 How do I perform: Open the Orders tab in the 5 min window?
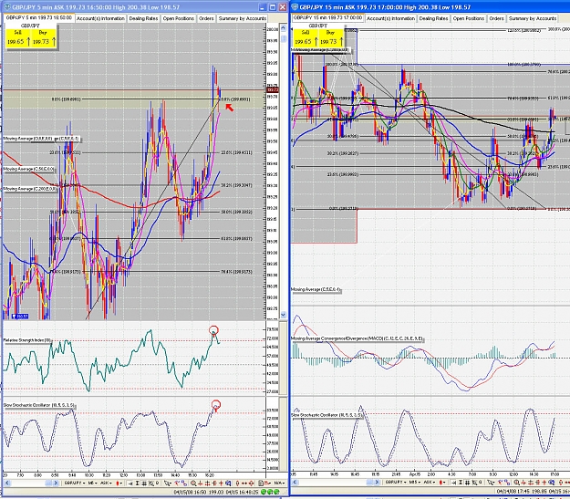tap(206, 18)
